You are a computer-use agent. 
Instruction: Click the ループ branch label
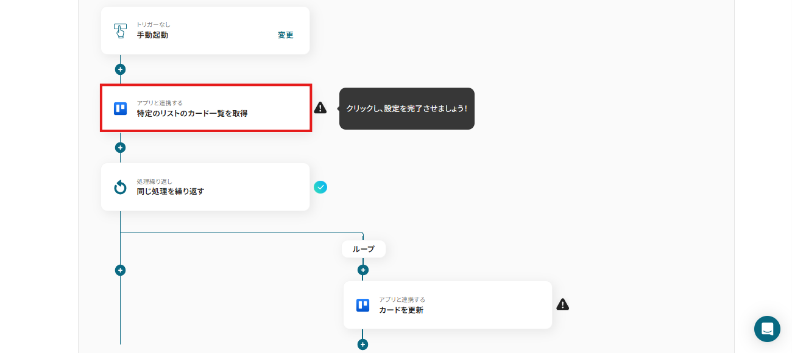click(x=364, y=249)
